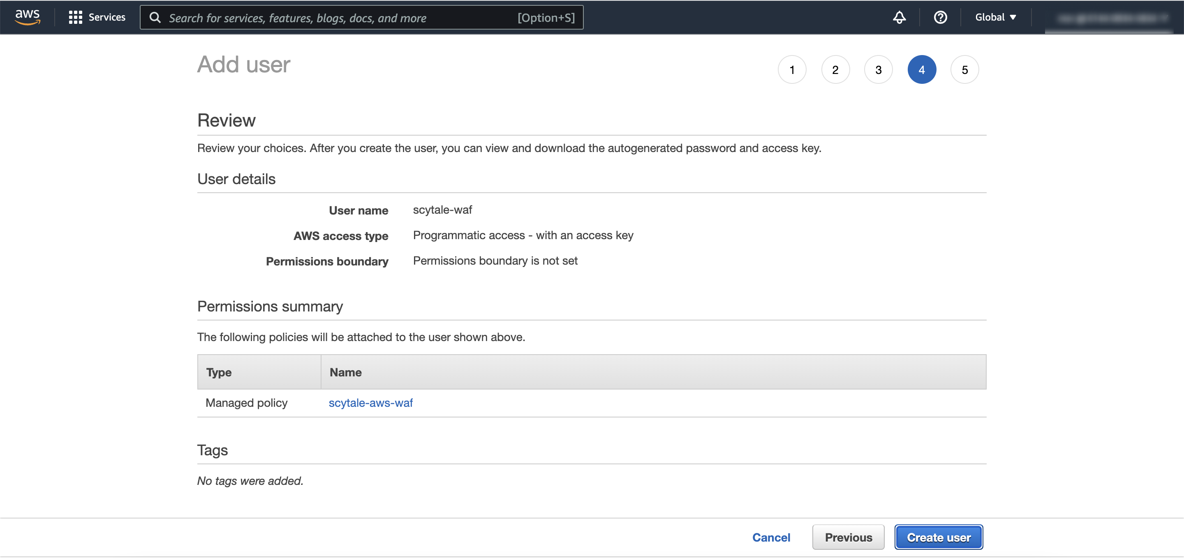Screen dimensions: 1184x558
Task: Open the Services grid menu icon
Action: (75, 17)
